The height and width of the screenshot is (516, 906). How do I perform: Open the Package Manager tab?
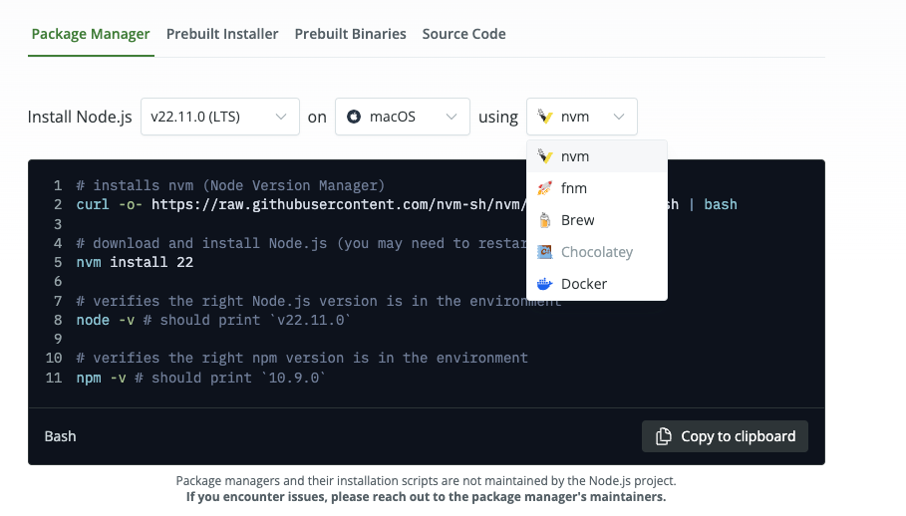[x=91, y=34]
